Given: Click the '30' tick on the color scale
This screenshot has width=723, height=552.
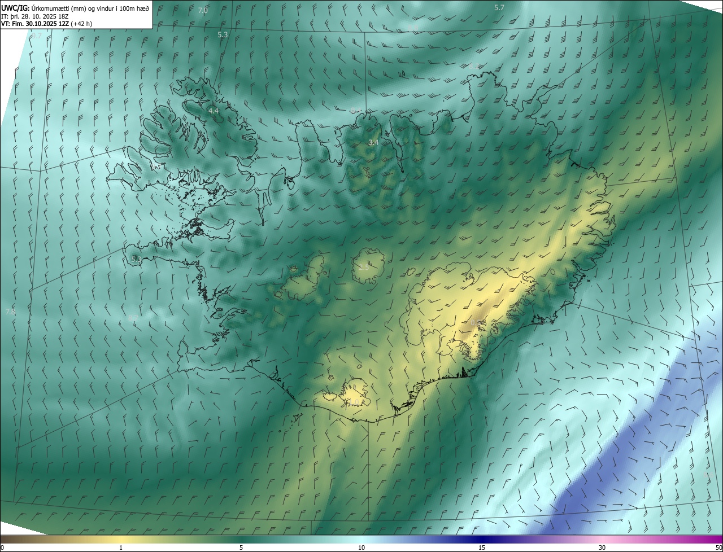Looking at the screenshot, I should pos(602,547).
